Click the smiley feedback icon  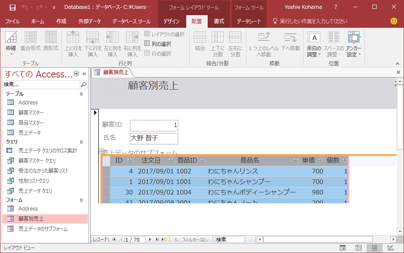pos(393,21)
